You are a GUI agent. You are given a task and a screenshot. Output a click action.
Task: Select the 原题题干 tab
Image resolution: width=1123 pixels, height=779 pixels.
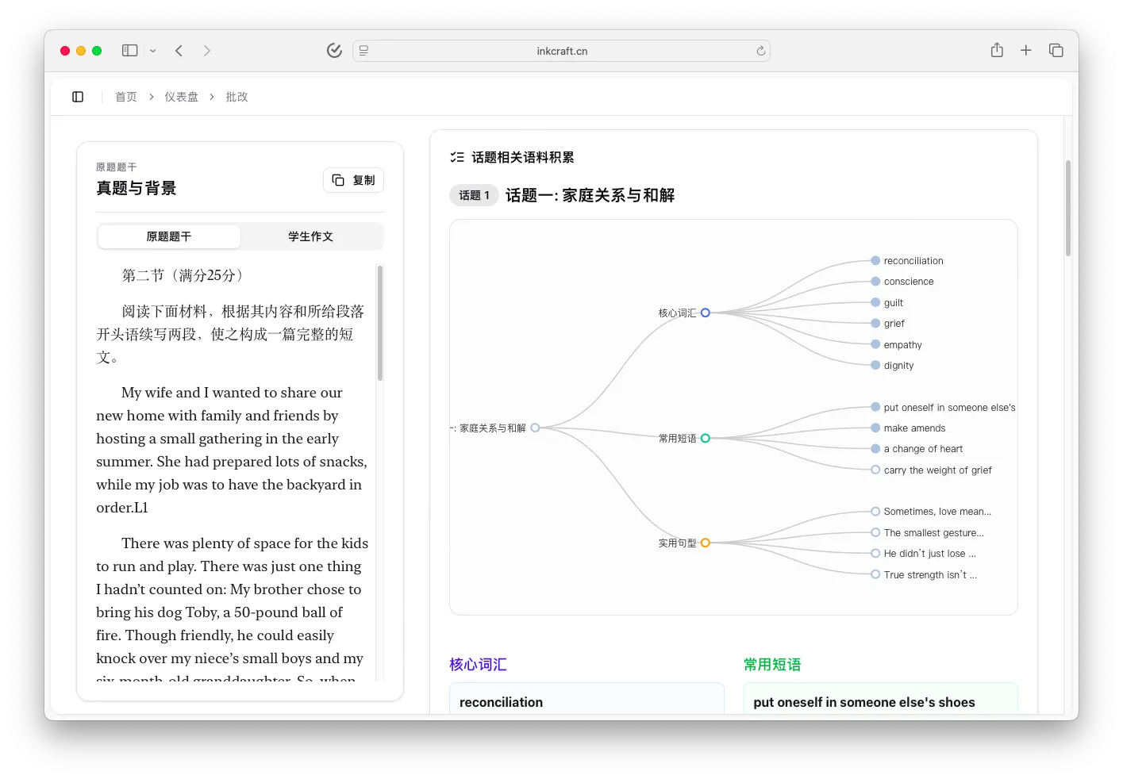tap(168, 236)
